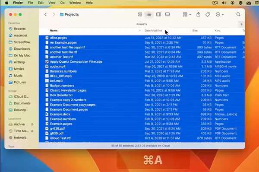Viewport: 259px width, 172px height.
Task: Select Apply Quartz Composition Filter.app
Action: [x=142, y=62]
